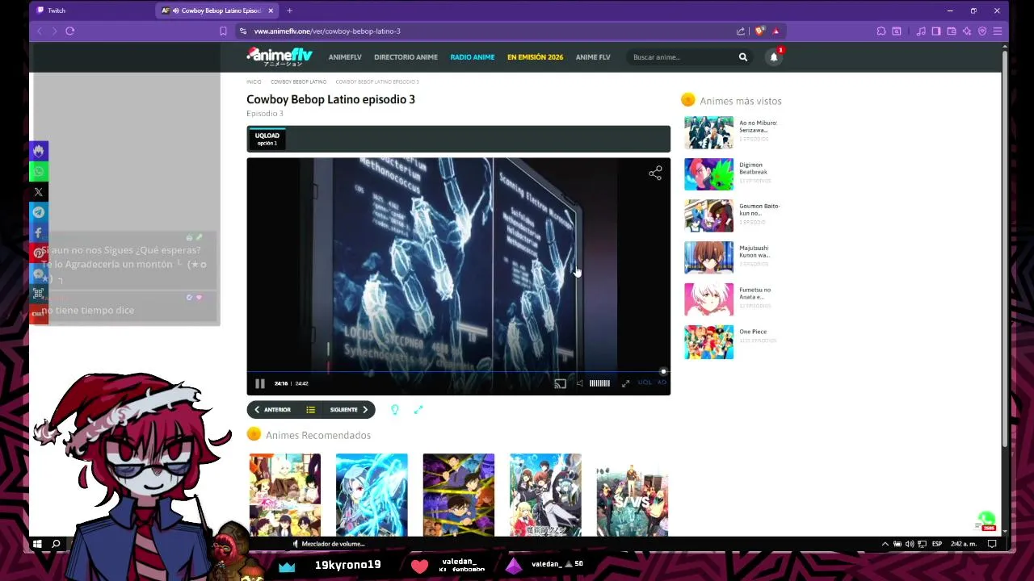Switch to the Twitch tab
1034x581 pixels.
coord(91,10)
